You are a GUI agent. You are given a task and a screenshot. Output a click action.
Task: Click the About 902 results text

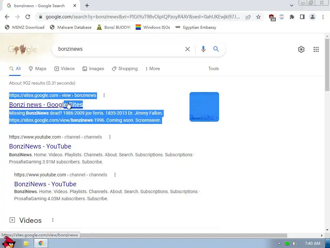(x=42, y=83)
